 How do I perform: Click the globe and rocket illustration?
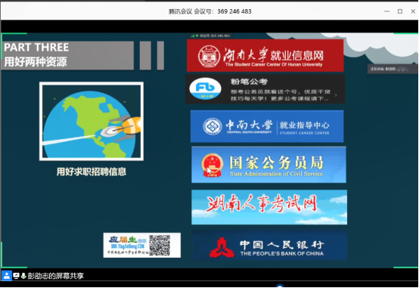[x=92, y=121]
